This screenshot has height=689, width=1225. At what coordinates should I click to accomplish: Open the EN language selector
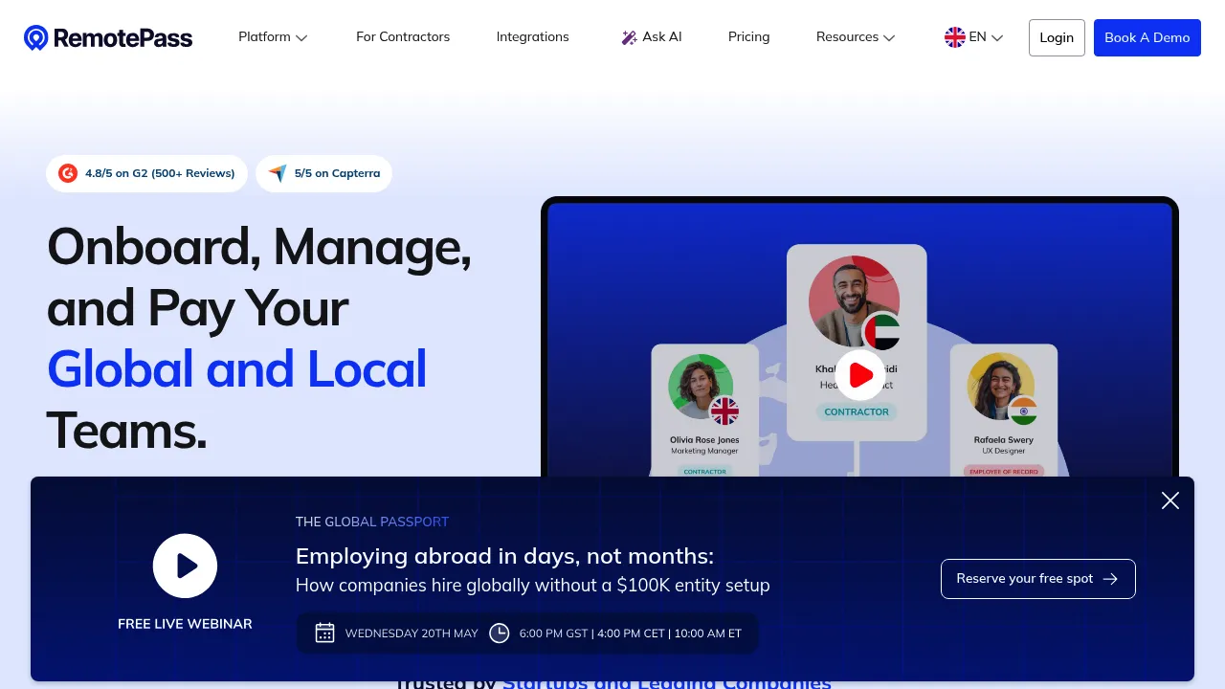tap(974, 37)
